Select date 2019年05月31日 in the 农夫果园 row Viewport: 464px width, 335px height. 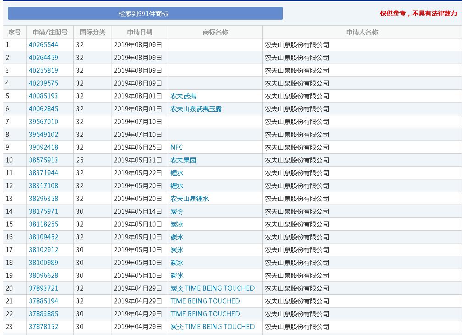pyautogui.click(x=138, y=160)
